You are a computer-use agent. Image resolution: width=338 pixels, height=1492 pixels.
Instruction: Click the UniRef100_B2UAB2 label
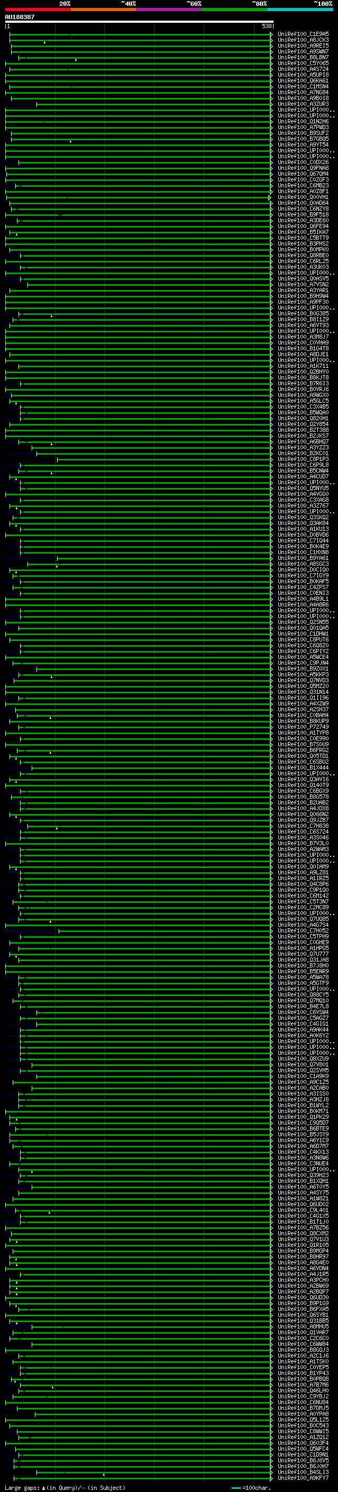pos(303,803)
